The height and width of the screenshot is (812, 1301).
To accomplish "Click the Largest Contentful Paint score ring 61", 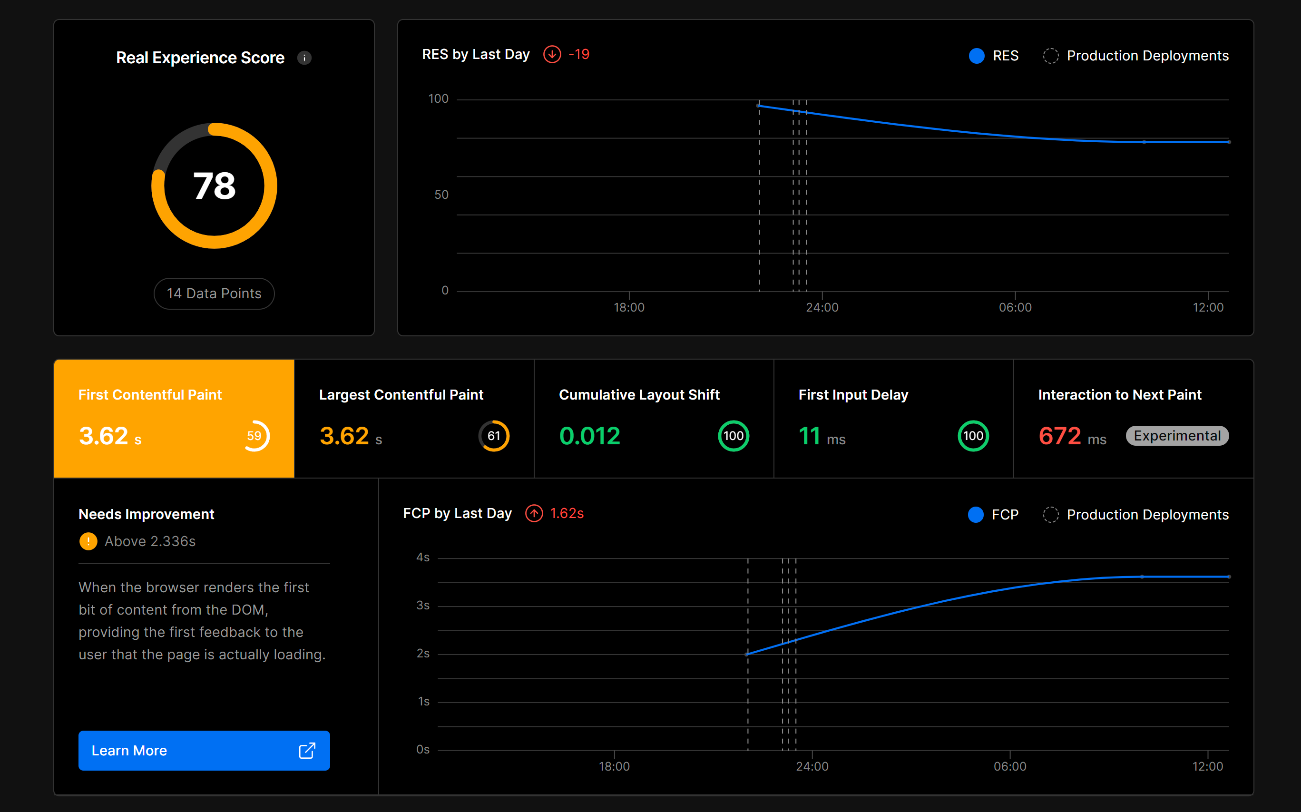I will (493, 436).
